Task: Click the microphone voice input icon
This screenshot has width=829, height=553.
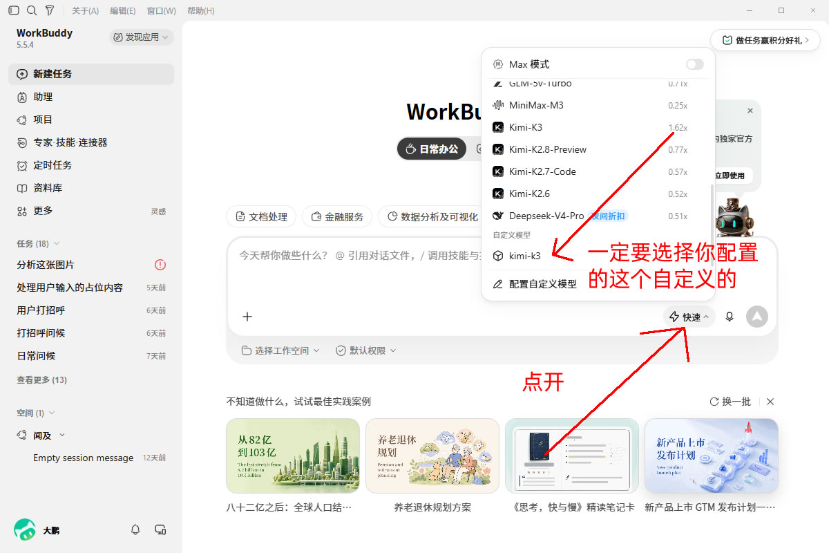Action: [730, 317]
